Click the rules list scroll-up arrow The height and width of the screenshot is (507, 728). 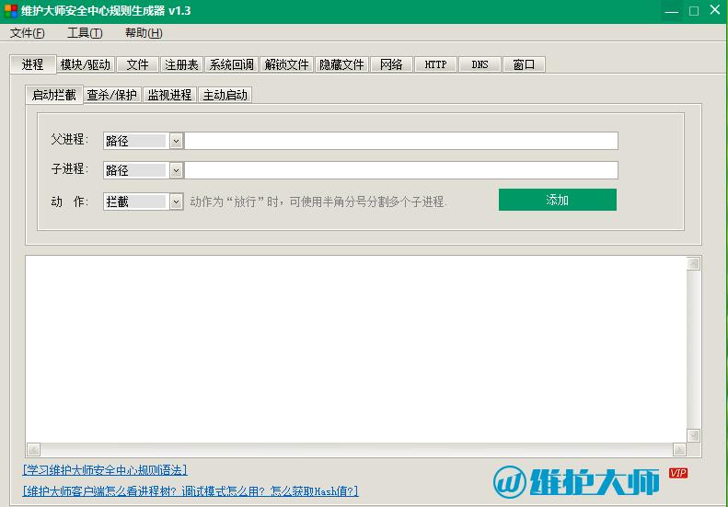(694, 264)
